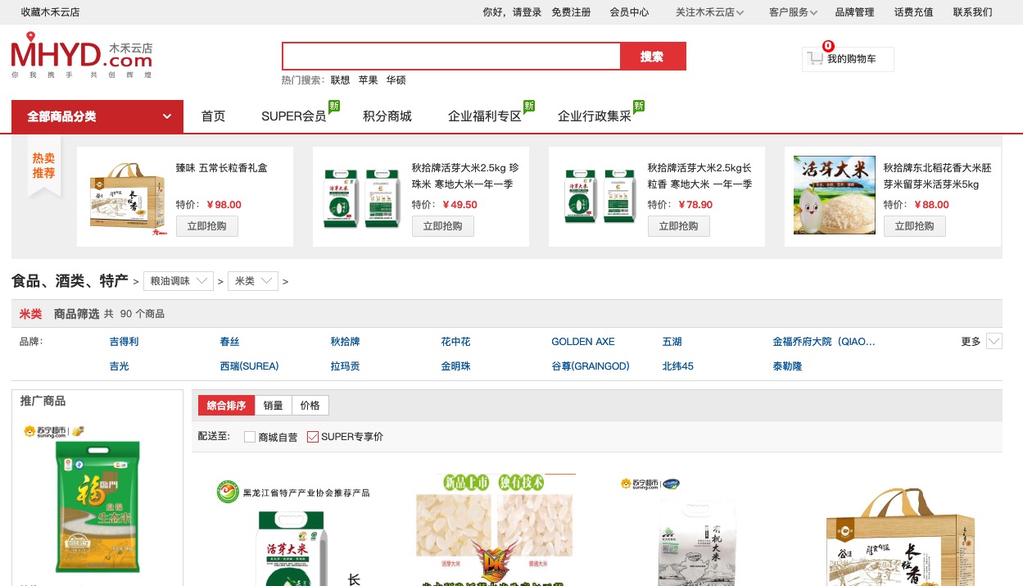Open the 收藏木禾云店 link
1023x586 pixels.
(x=50, y=12)
